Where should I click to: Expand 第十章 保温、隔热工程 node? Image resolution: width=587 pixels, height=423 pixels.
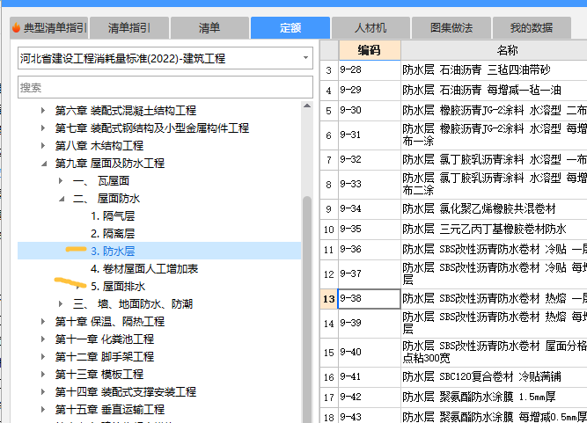coord(43,321)
